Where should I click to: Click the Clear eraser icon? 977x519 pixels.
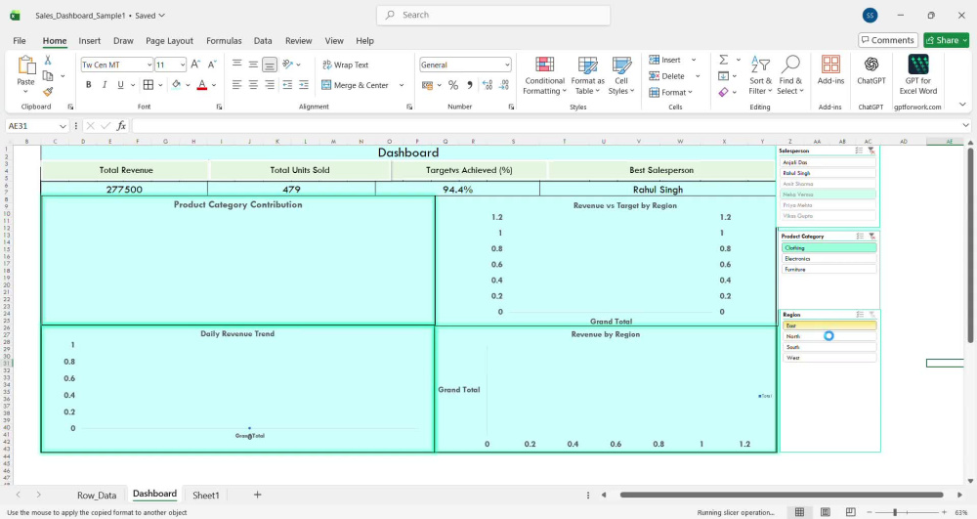(723, 92)
